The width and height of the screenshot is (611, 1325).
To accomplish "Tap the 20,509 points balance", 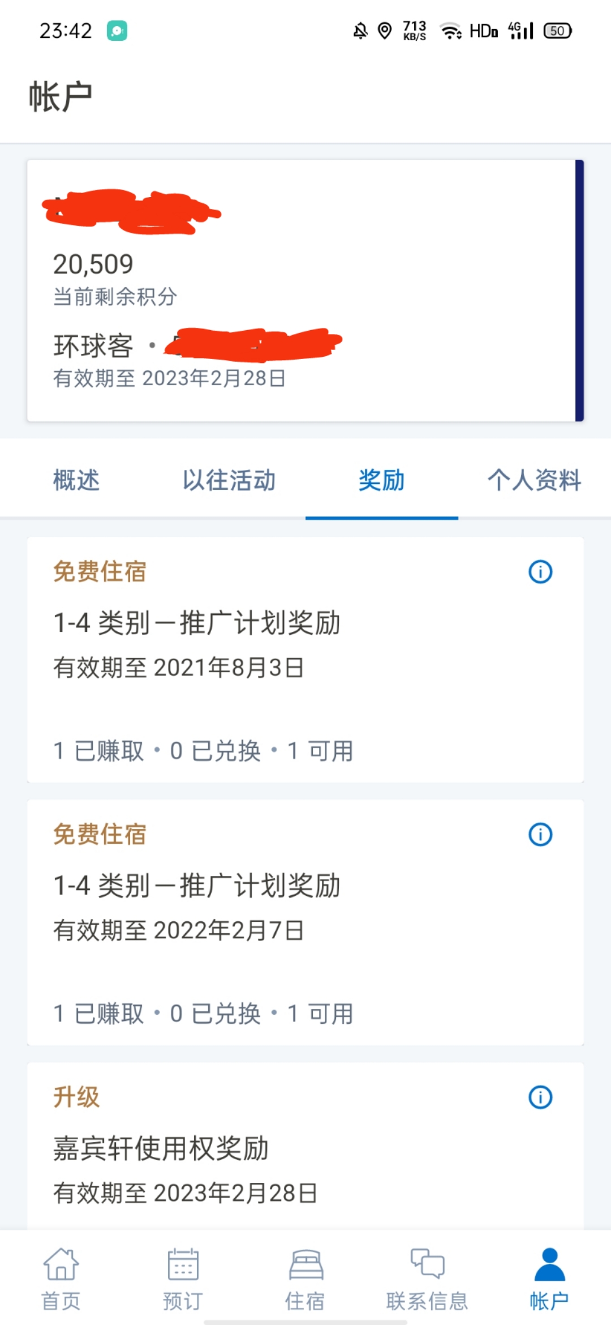I will (x=93, y=264).
